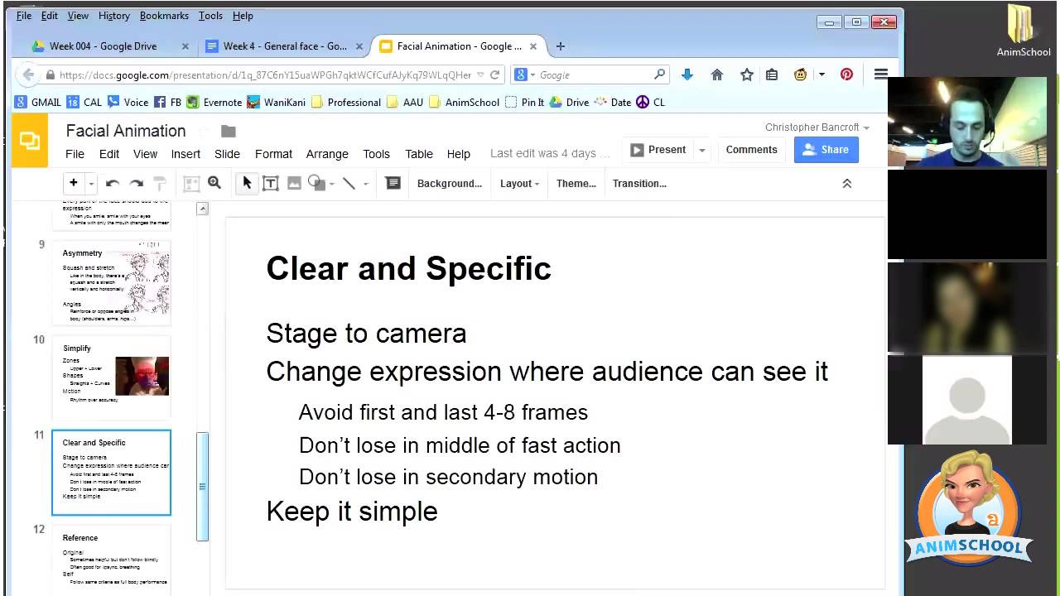Click the Present button
This screenshot has width=1060, height=596.
[658, 150]
